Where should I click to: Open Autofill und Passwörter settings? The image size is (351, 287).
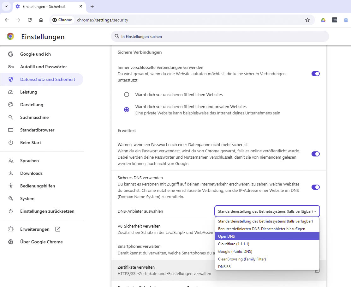(44, 67)
